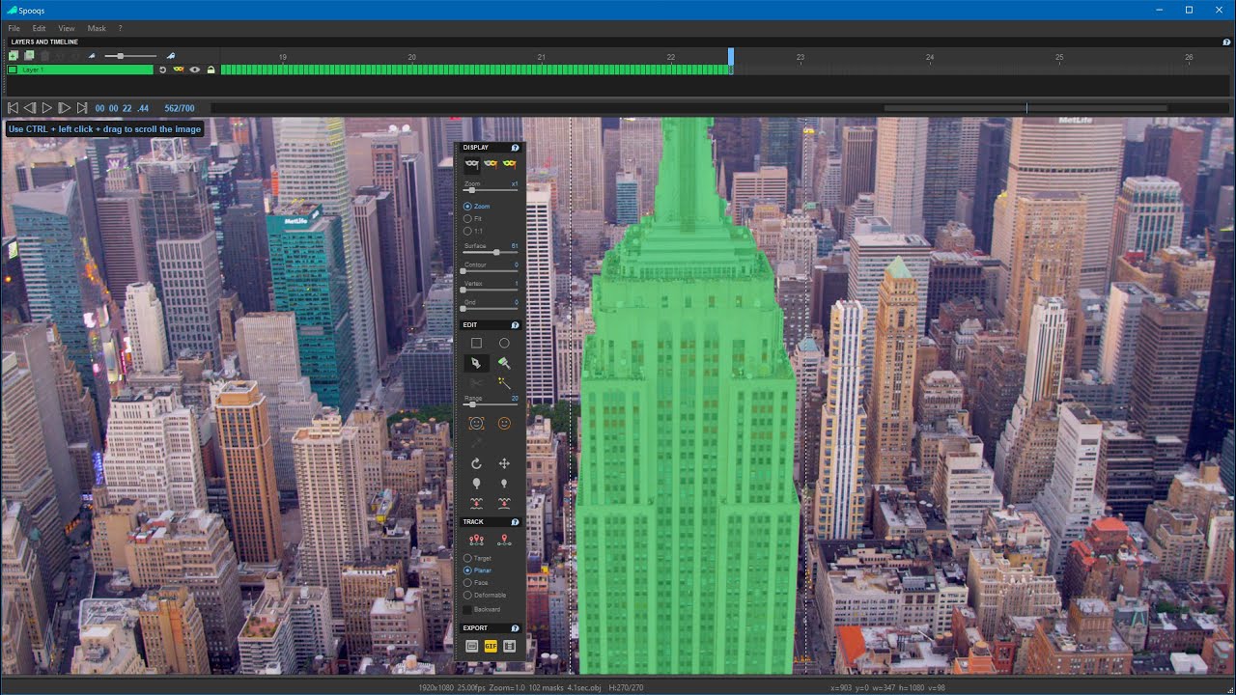Adjust the Zoom slider in Display
The image size is (1236, 695).
pos(490,190)
